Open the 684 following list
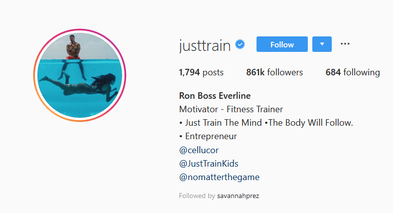Screen dimensions: 393x213 [x=353, y=72]
